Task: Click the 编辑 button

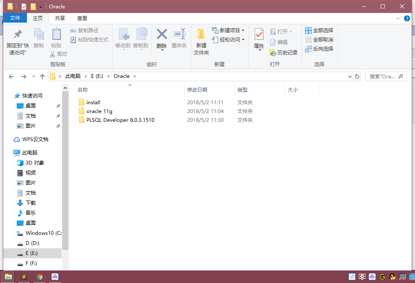Action: click(279, 42)
